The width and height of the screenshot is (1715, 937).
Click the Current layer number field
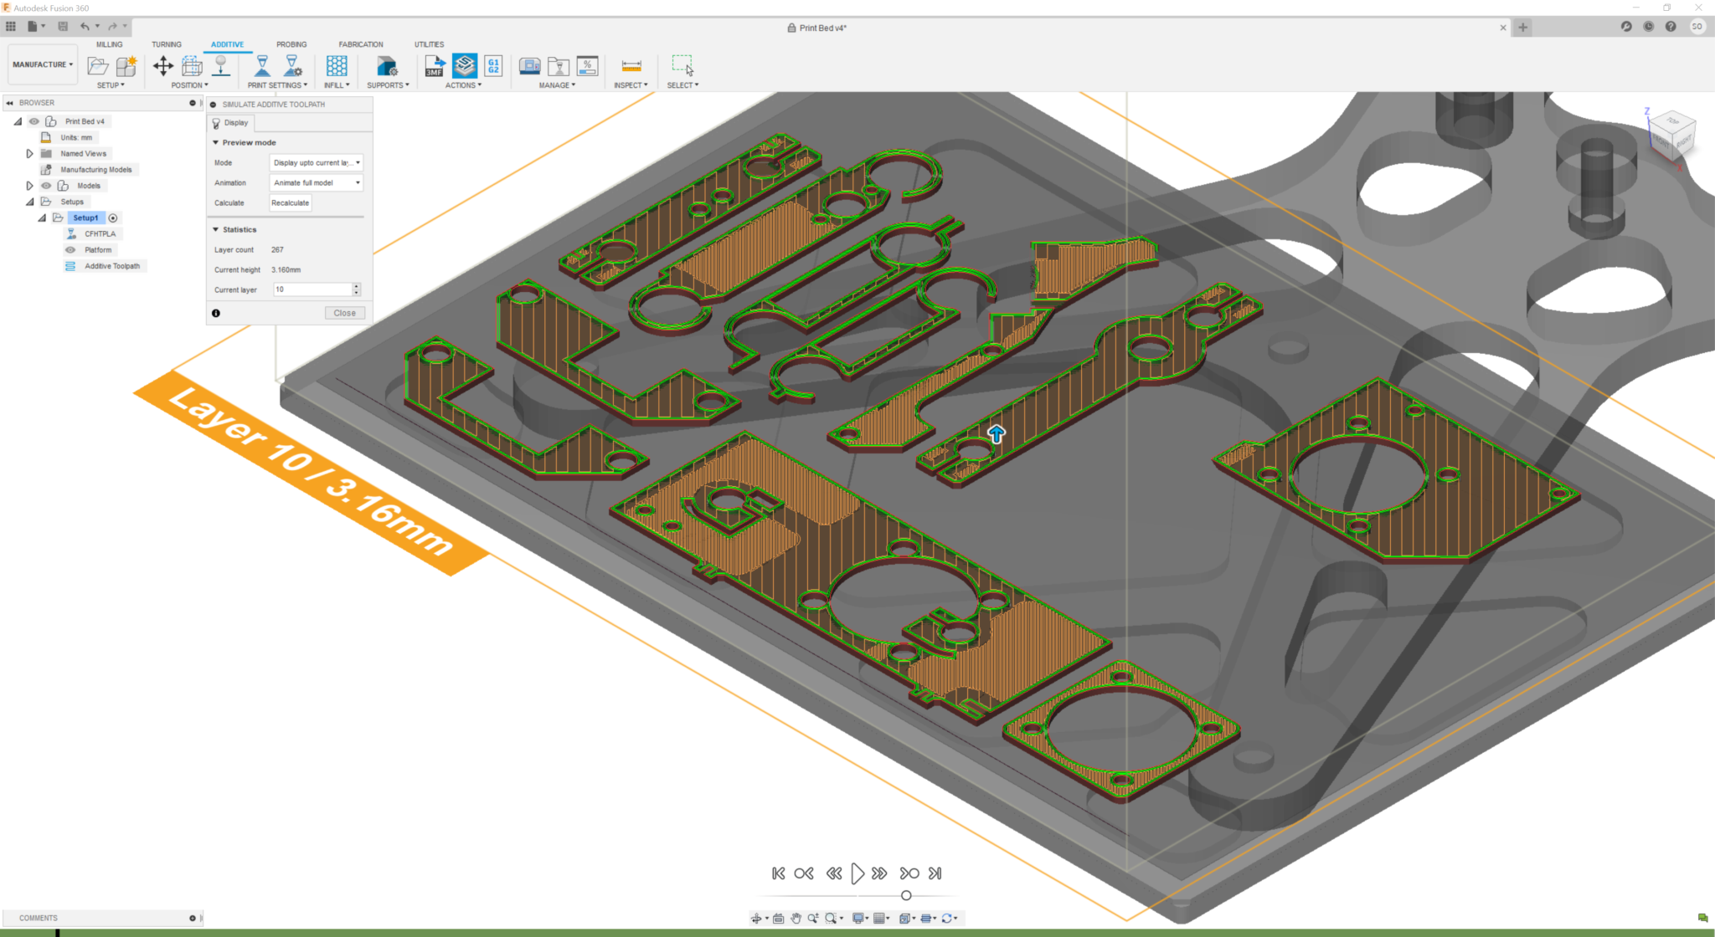tap(310, 289)
